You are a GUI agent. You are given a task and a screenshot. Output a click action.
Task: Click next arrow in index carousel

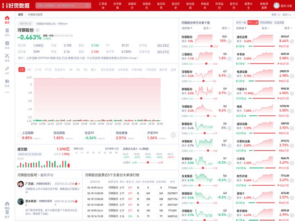(x=173, y=135)
